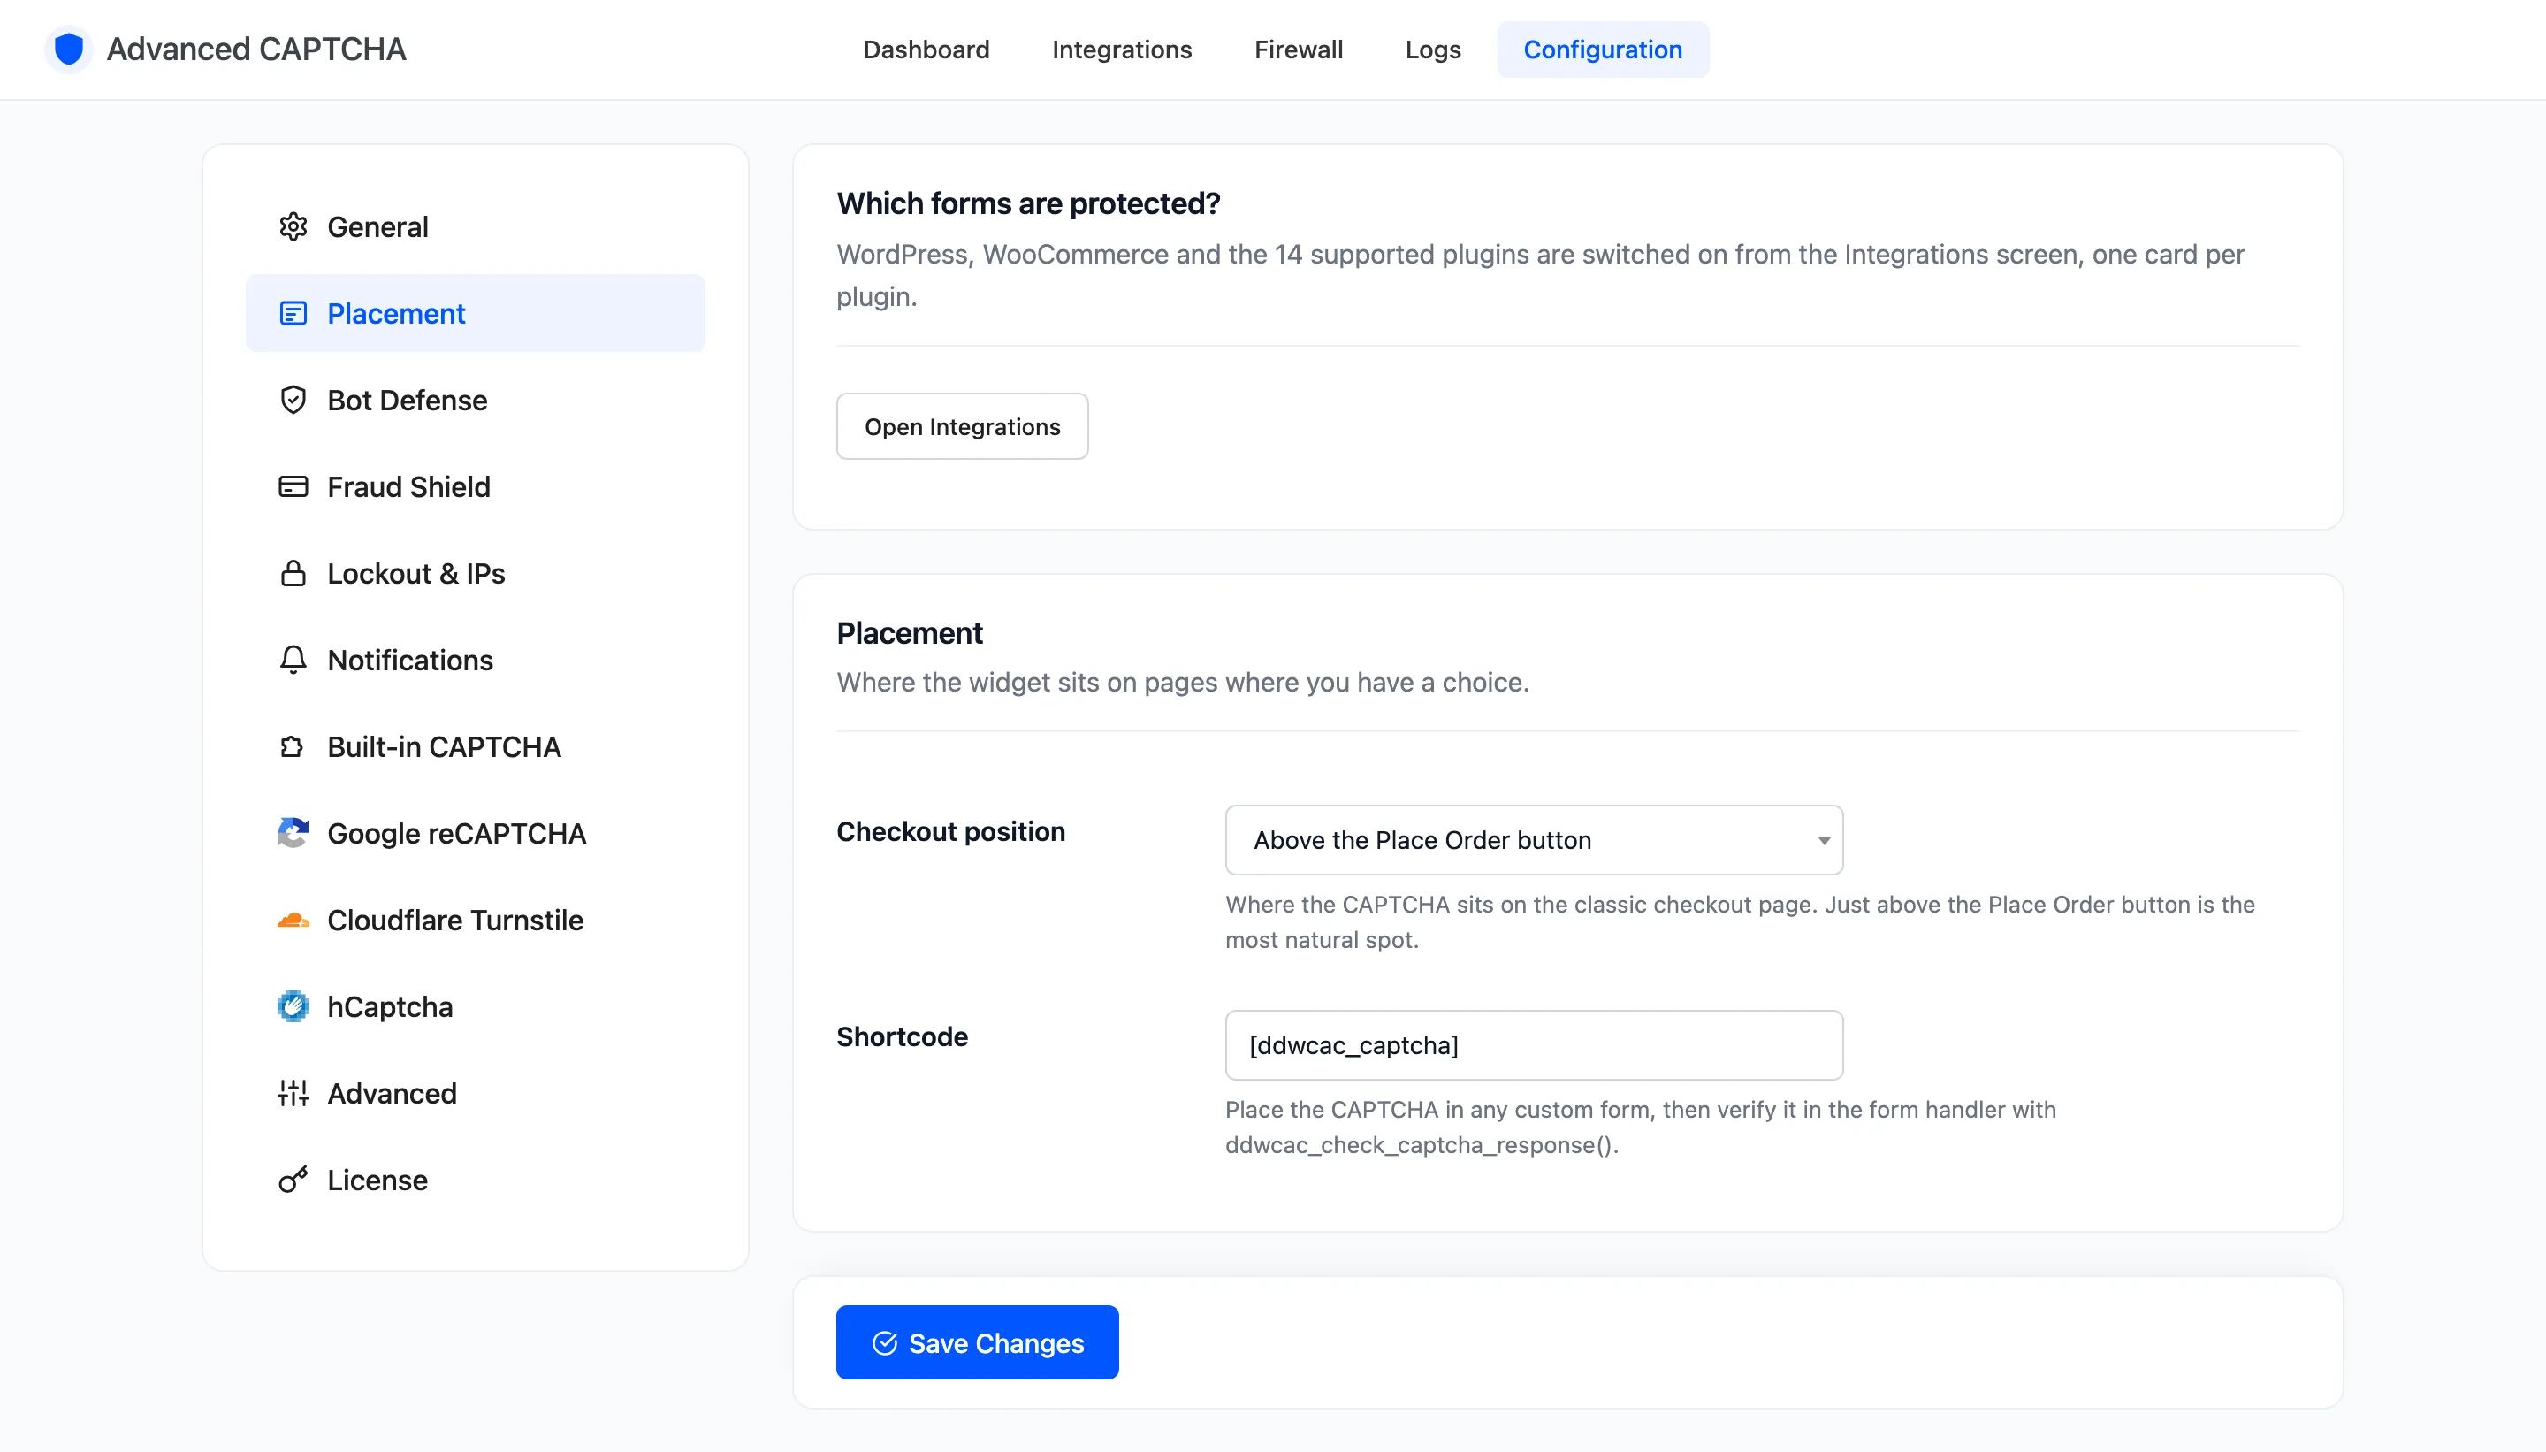Click the hCaptcha logo icon
Image resolution: width=2546 pixels, height=1452 pixels.
293,1006
